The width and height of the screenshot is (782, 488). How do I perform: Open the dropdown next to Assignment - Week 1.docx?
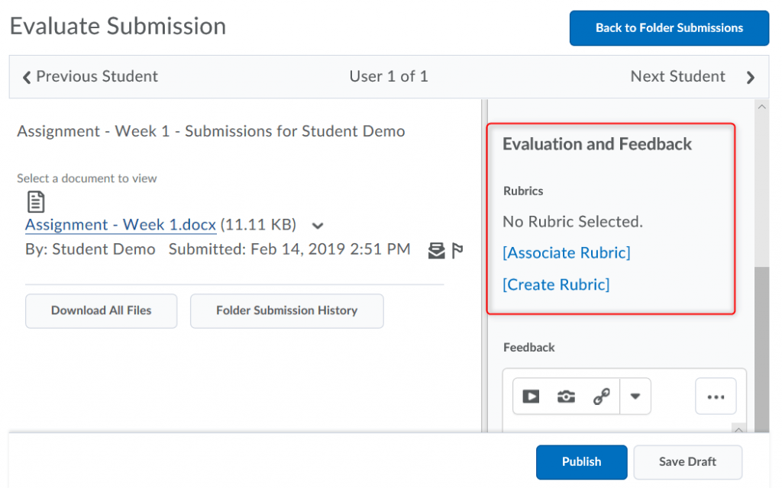[x=317, y=226]
